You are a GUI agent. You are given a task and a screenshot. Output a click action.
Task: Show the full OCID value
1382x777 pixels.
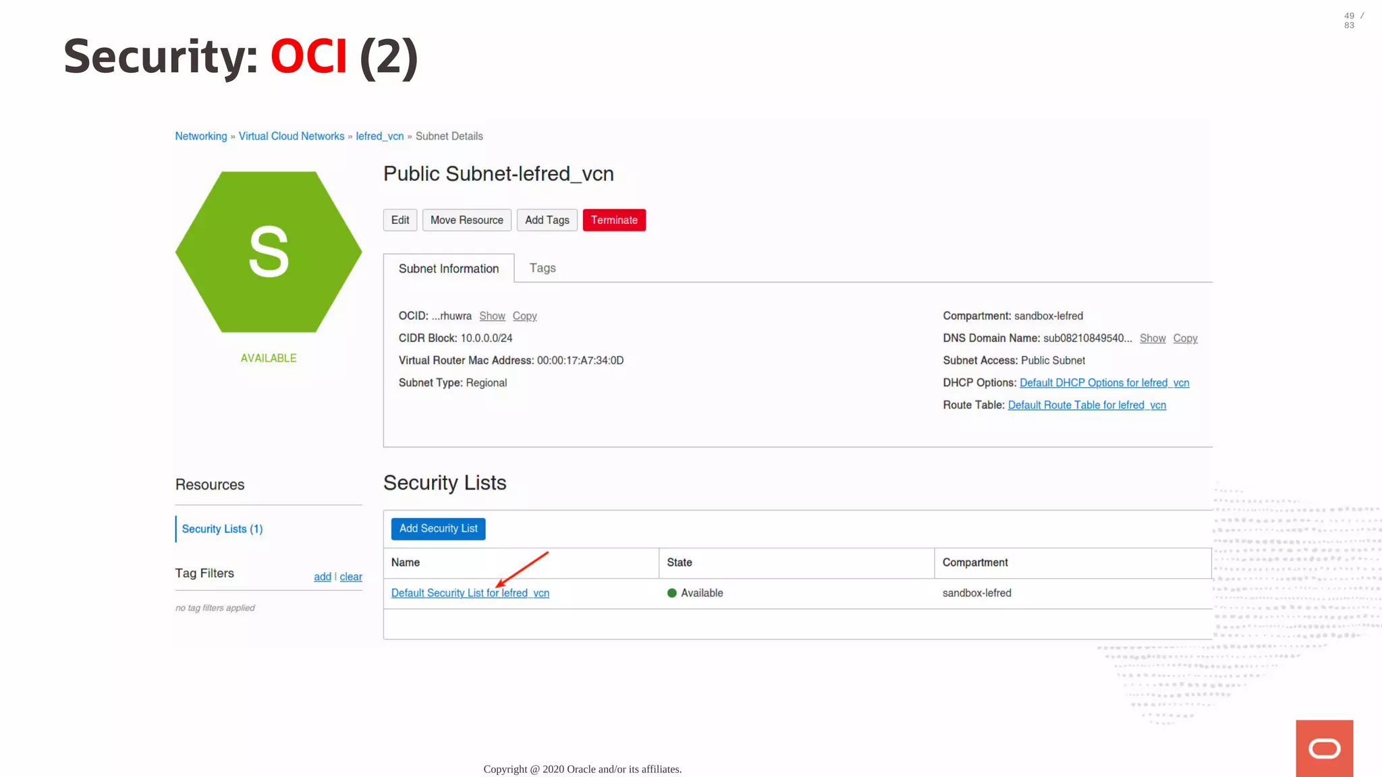492,316
